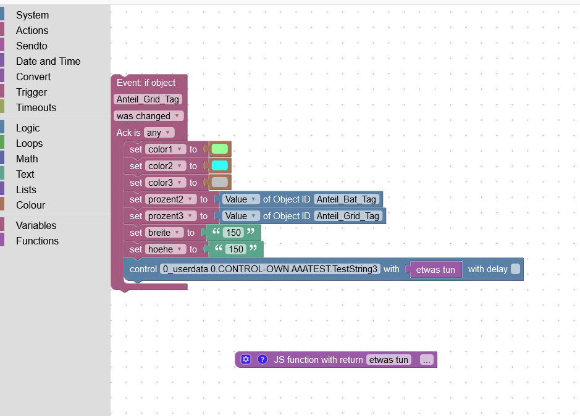Open the Timeouts toolbox category
Image resolution: width=580 pixels, height=416 pixels.
tap(36, 108)
